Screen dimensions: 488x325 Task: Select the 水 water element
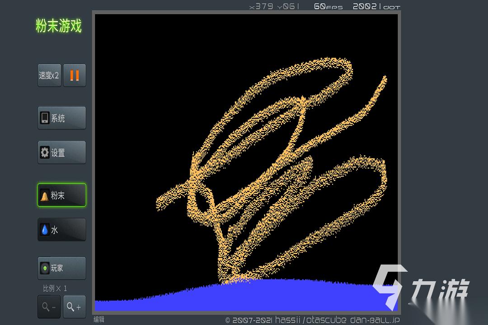61,229
